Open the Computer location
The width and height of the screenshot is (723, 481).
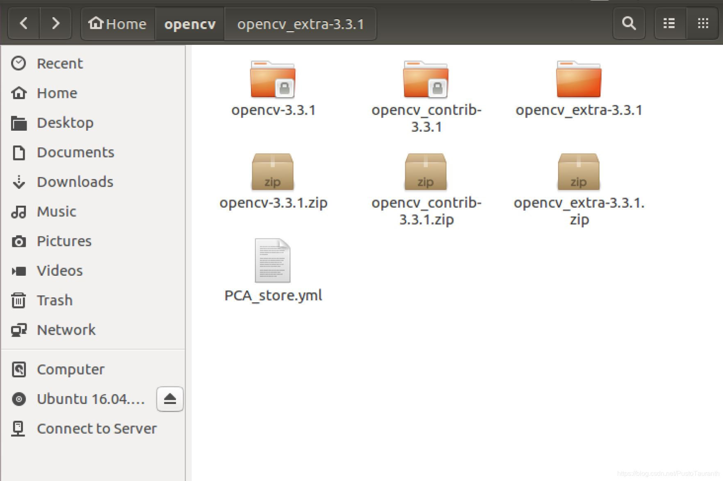click(70, 369)
